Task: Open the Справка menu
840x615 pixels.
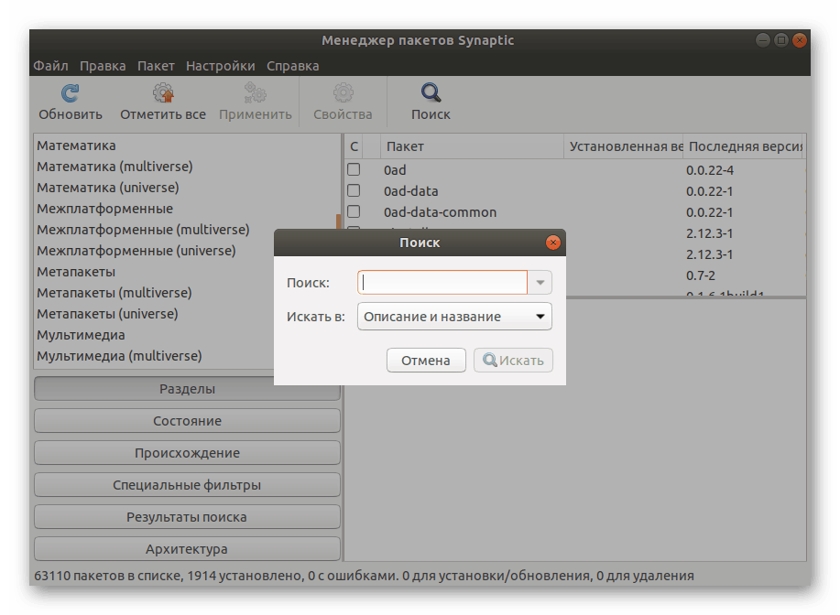Action: tap(292, 66)
